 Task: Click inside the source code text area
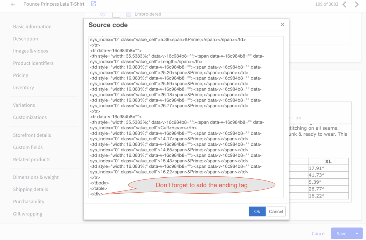186,117
